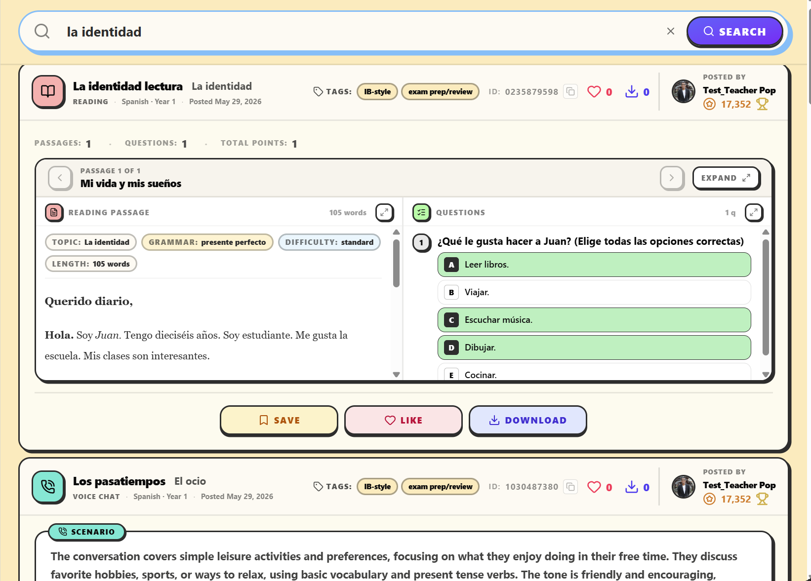
Task: Go to previous passage chevron
Action: point(60,178)
